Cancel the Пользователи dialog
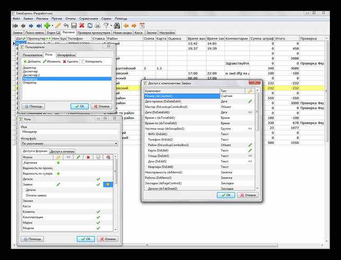Image resolution: width=341 pixels, height=260 pixels. coord(102,106)
